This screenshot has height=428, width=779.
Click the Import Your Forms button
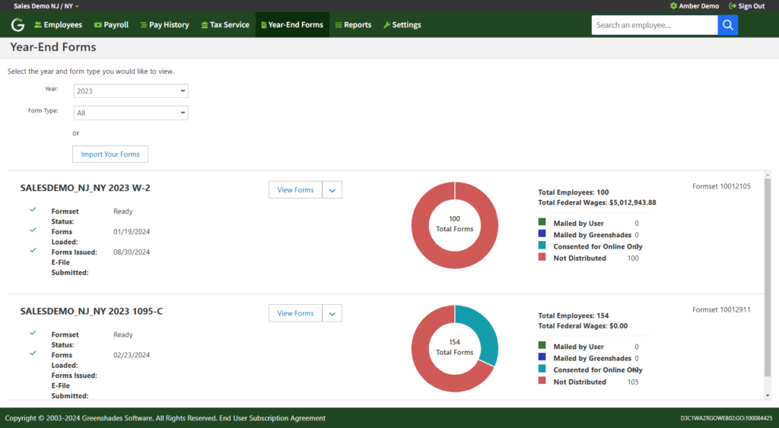click(x=110, y=154)
